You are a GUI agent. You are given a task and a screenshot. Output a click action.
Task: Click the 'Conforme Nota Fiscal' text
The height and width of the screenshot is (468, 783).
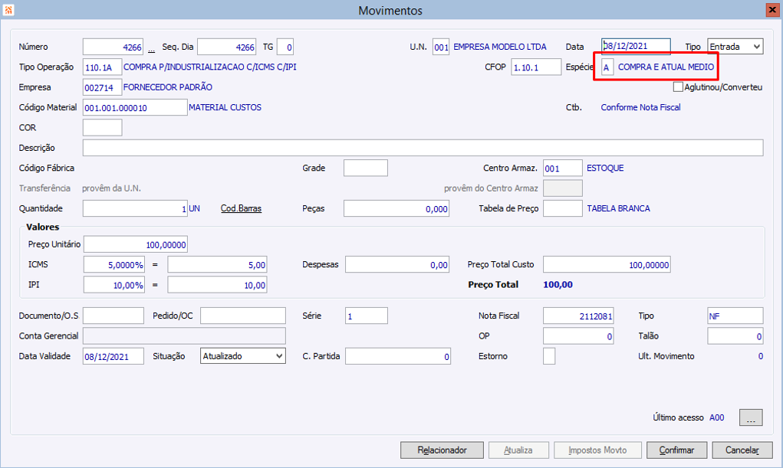coord(640,107)
